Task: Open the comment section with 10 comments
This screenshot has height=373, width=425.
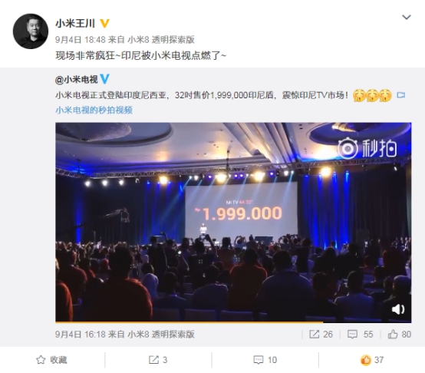Action: pos(265,360)
